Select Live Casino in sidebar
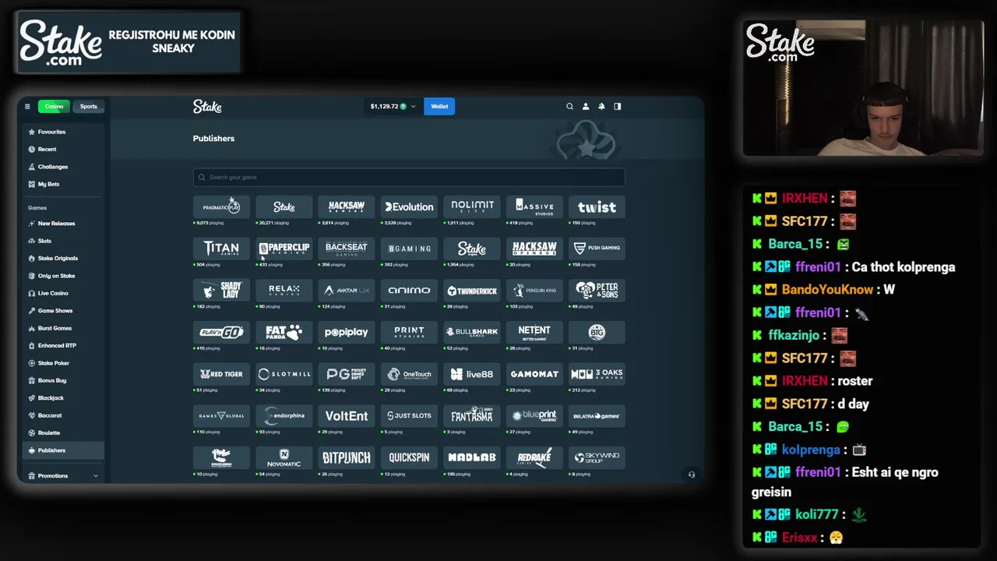The image size is (997, 561). pyautogui.click(x=63, y=293)
